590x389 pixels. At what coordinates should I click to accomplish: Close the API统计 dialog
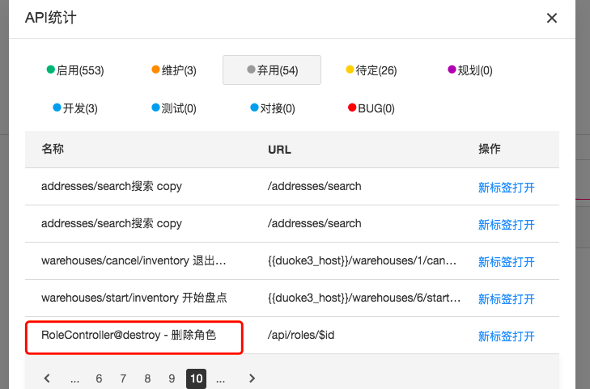(552, 18)
